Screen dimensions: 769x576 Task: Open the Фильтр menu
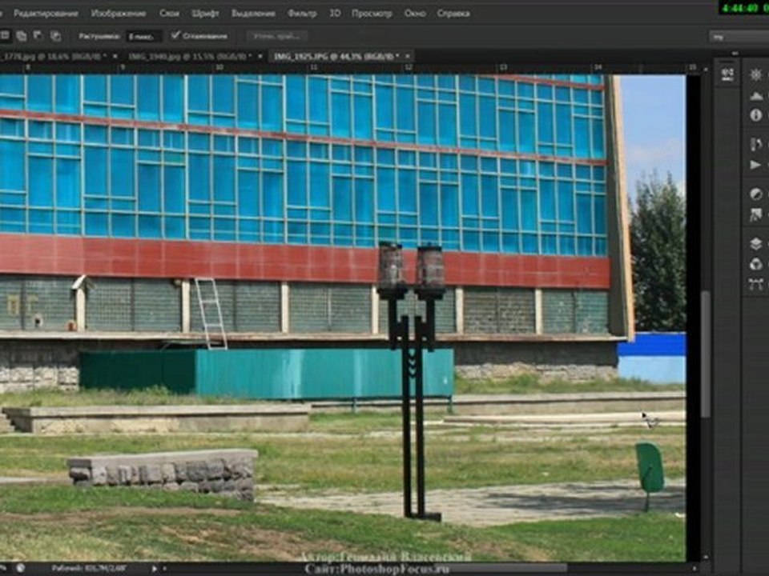302,14
